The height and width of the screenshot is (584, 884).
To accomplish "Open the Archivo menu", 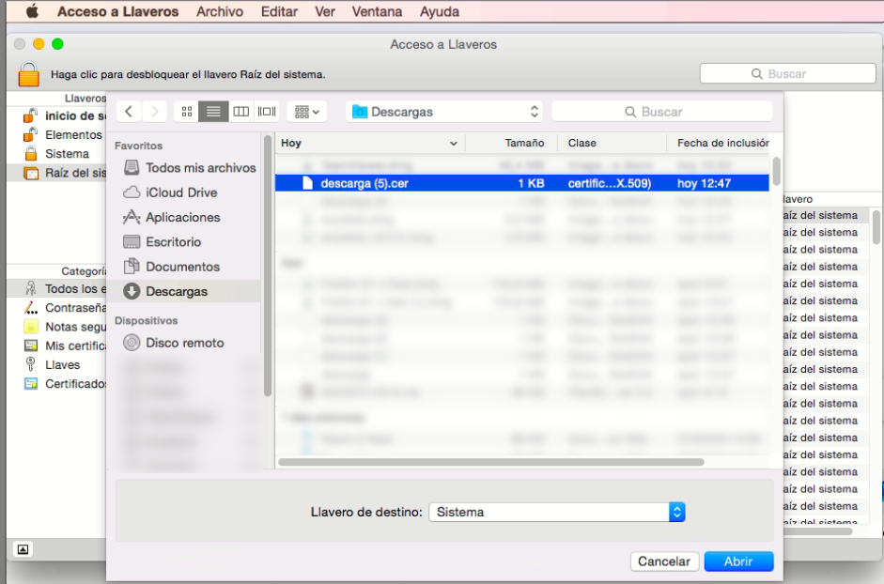I will (x=219, y=11).
